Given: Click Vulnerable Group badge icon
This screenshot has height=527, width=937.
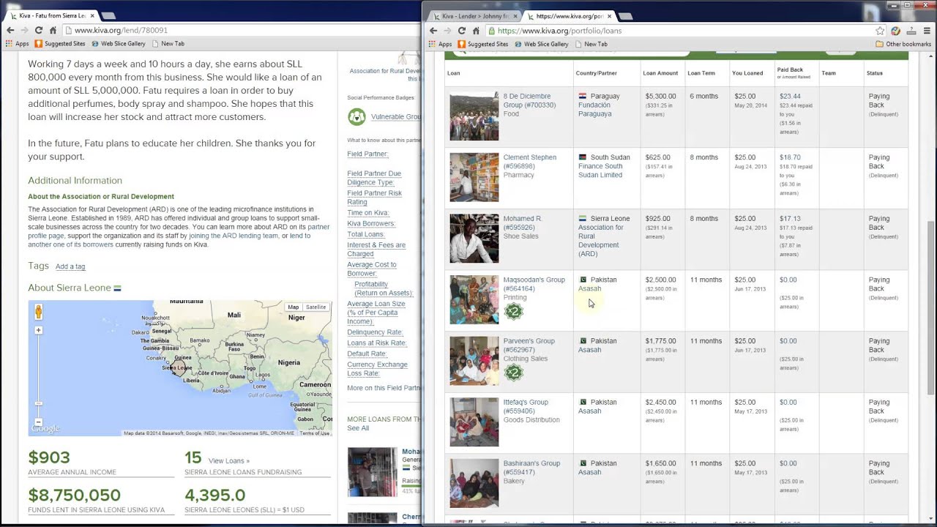Looking at the screenshot, I should tap(356, 116).
